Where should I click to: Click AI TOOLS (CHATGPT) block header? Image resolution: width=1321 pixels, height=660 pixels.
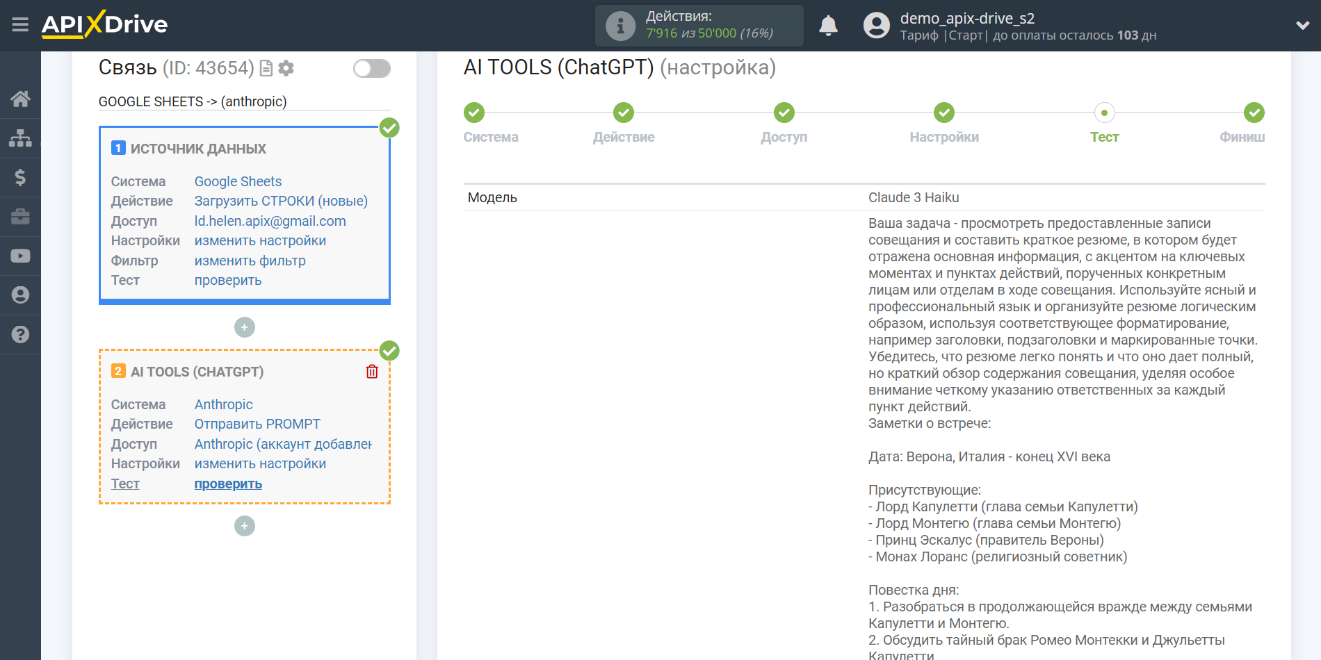coord(197,372)
